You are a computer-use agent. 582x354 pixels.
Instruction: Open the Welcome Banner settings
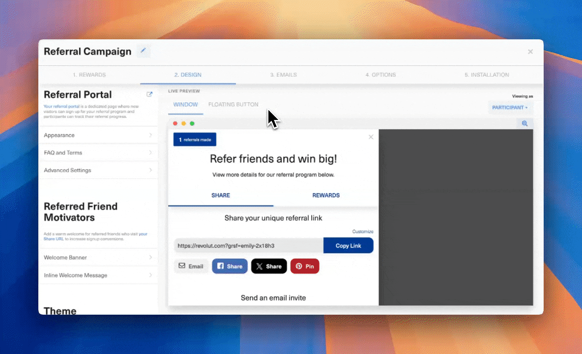[x=98, y=257]
